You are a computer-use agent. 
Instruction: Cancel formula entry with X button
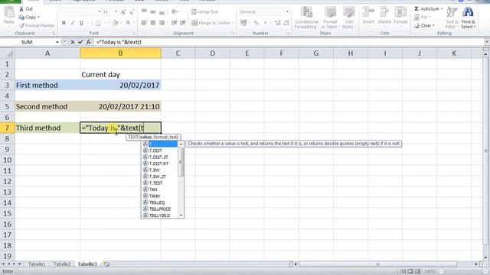[x=73, y=42]
